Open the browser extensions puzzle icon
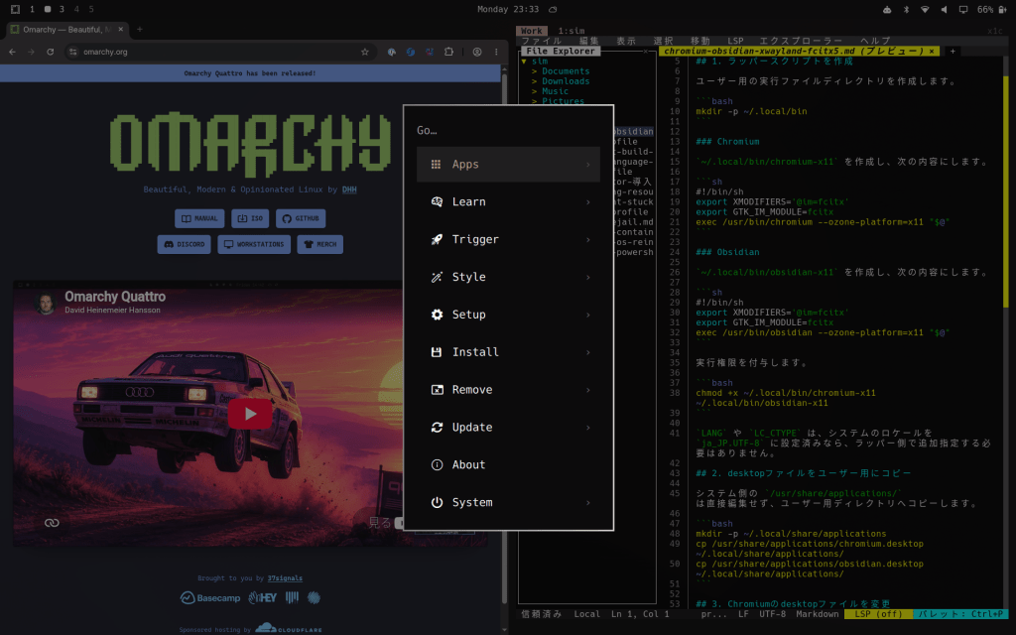The width and height of the screenshot is (1016, 635). pyautogui.click(x=448, y=52)
